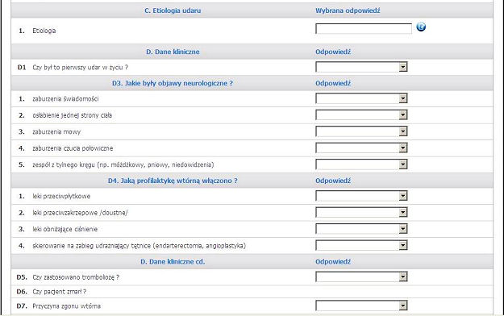The image size is (504, 316).
Task: Open dropdown for 'osłabienie jednej strony ciała'
Action: click(x=361, y=114)
